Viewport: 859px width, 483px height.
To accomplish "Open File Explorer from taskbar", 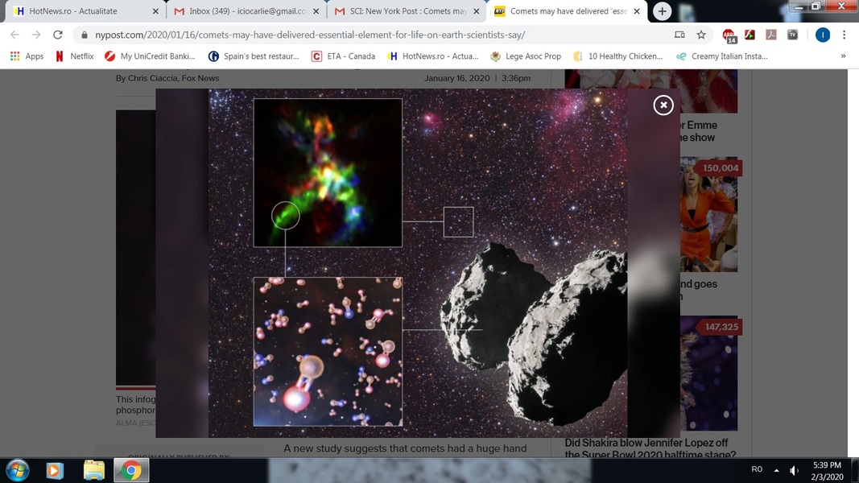I will [93, 470].
